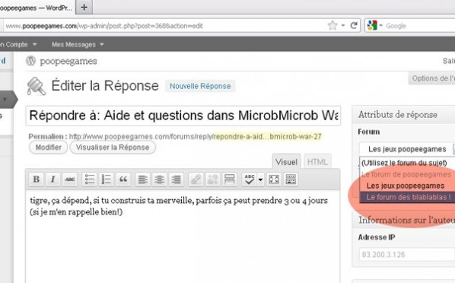Image resolution: width=455 pixels, height=283 pixels.
Task: Open the Options de l'écran panel
Action: (x=432, y=78)
